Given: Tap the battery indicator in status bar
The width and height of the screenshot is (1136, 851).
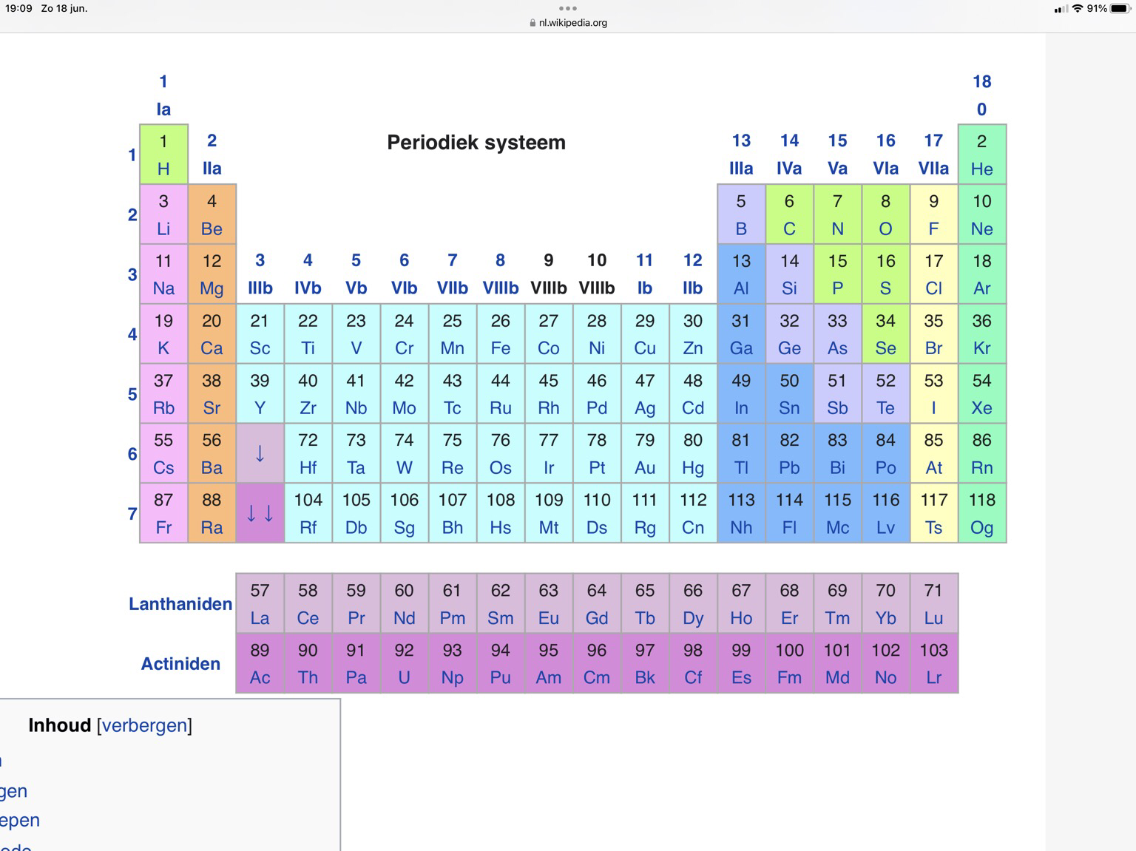Looking at the screenshot, I should [1119, 9].
